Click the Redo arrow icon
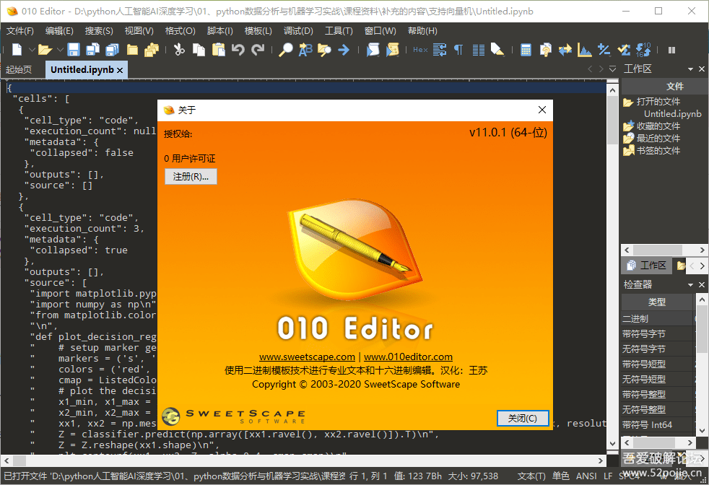Screen dimensions: 709x485 [258, 49]
